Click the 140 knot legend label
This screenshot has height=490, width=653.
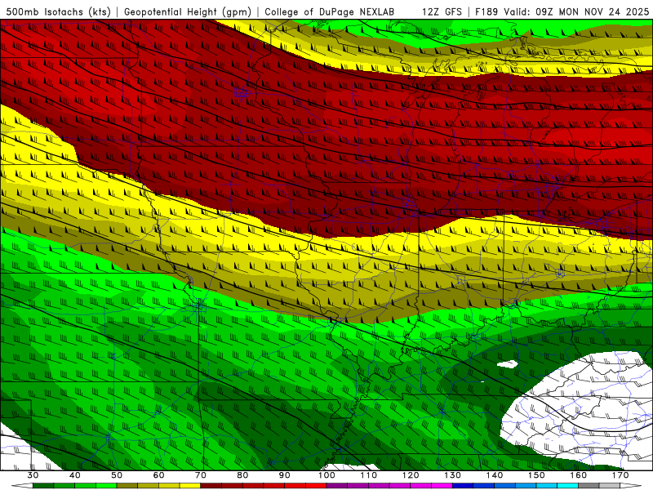click(495, 475)
